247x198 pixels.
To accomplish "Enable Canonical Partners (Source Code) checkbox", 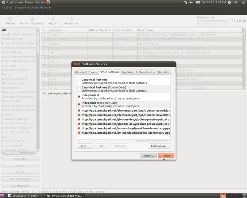I will [79, 89].
